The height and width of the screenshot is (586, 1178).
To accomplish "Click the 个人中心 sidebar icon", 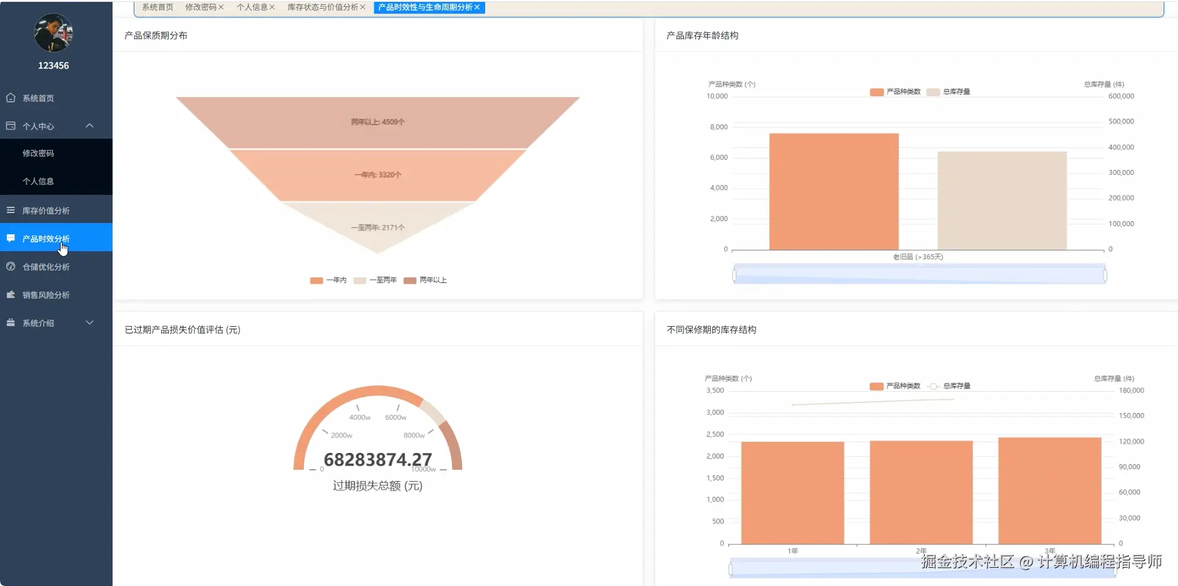I will point(11,126).
